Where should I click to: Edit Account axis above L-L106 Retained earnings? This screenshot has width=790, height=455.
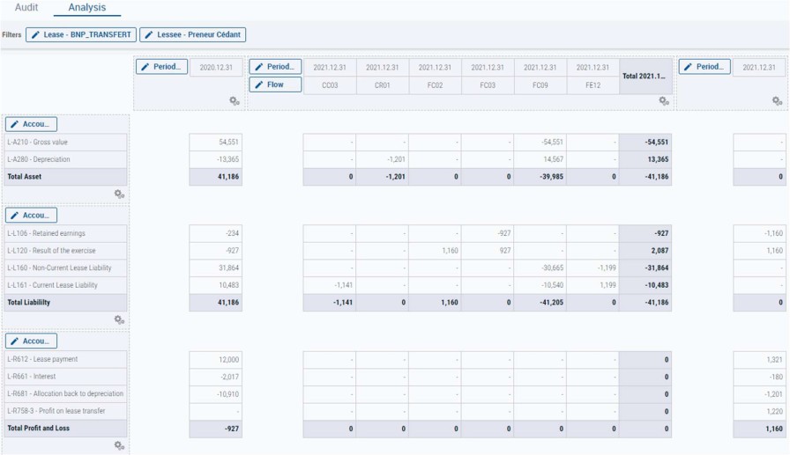pyautogui.click(x=31, y=216)
